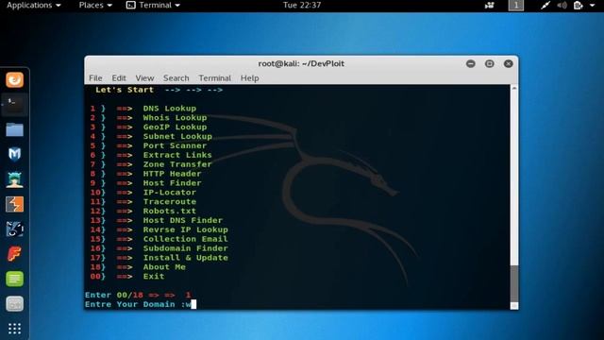Click the 'Port Scanner' text
This screenshot has height=340, width=604.
tap(175, 145)
